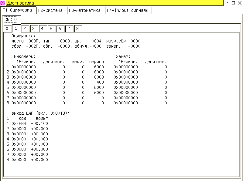Image resolution: width=243 pixels, height=182 pixels.
Task: Minimize the Диагностика window
Action: point(228,3)
